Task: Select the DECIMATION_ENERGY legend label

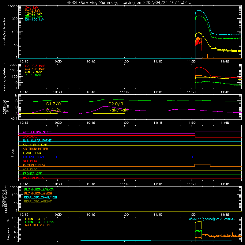Action: (x=39, y=189)
